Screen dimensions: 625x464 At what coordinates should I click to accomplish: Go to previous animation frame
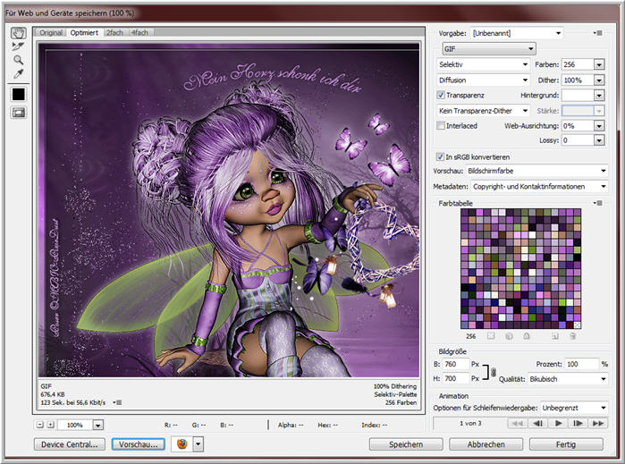tap(537, 423)
